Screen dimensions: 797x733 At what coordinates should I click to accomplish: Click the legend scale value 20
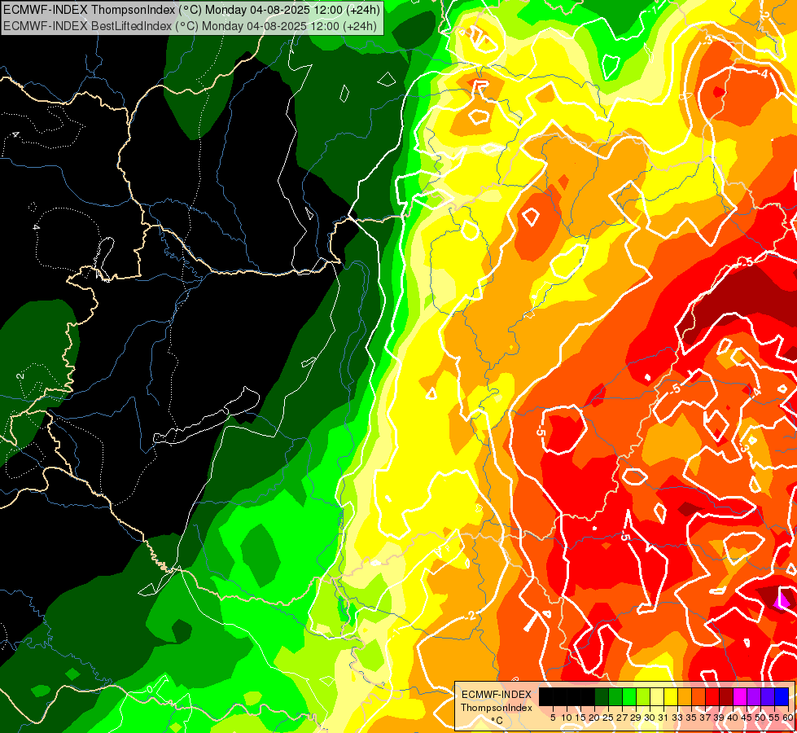[595, 718]
